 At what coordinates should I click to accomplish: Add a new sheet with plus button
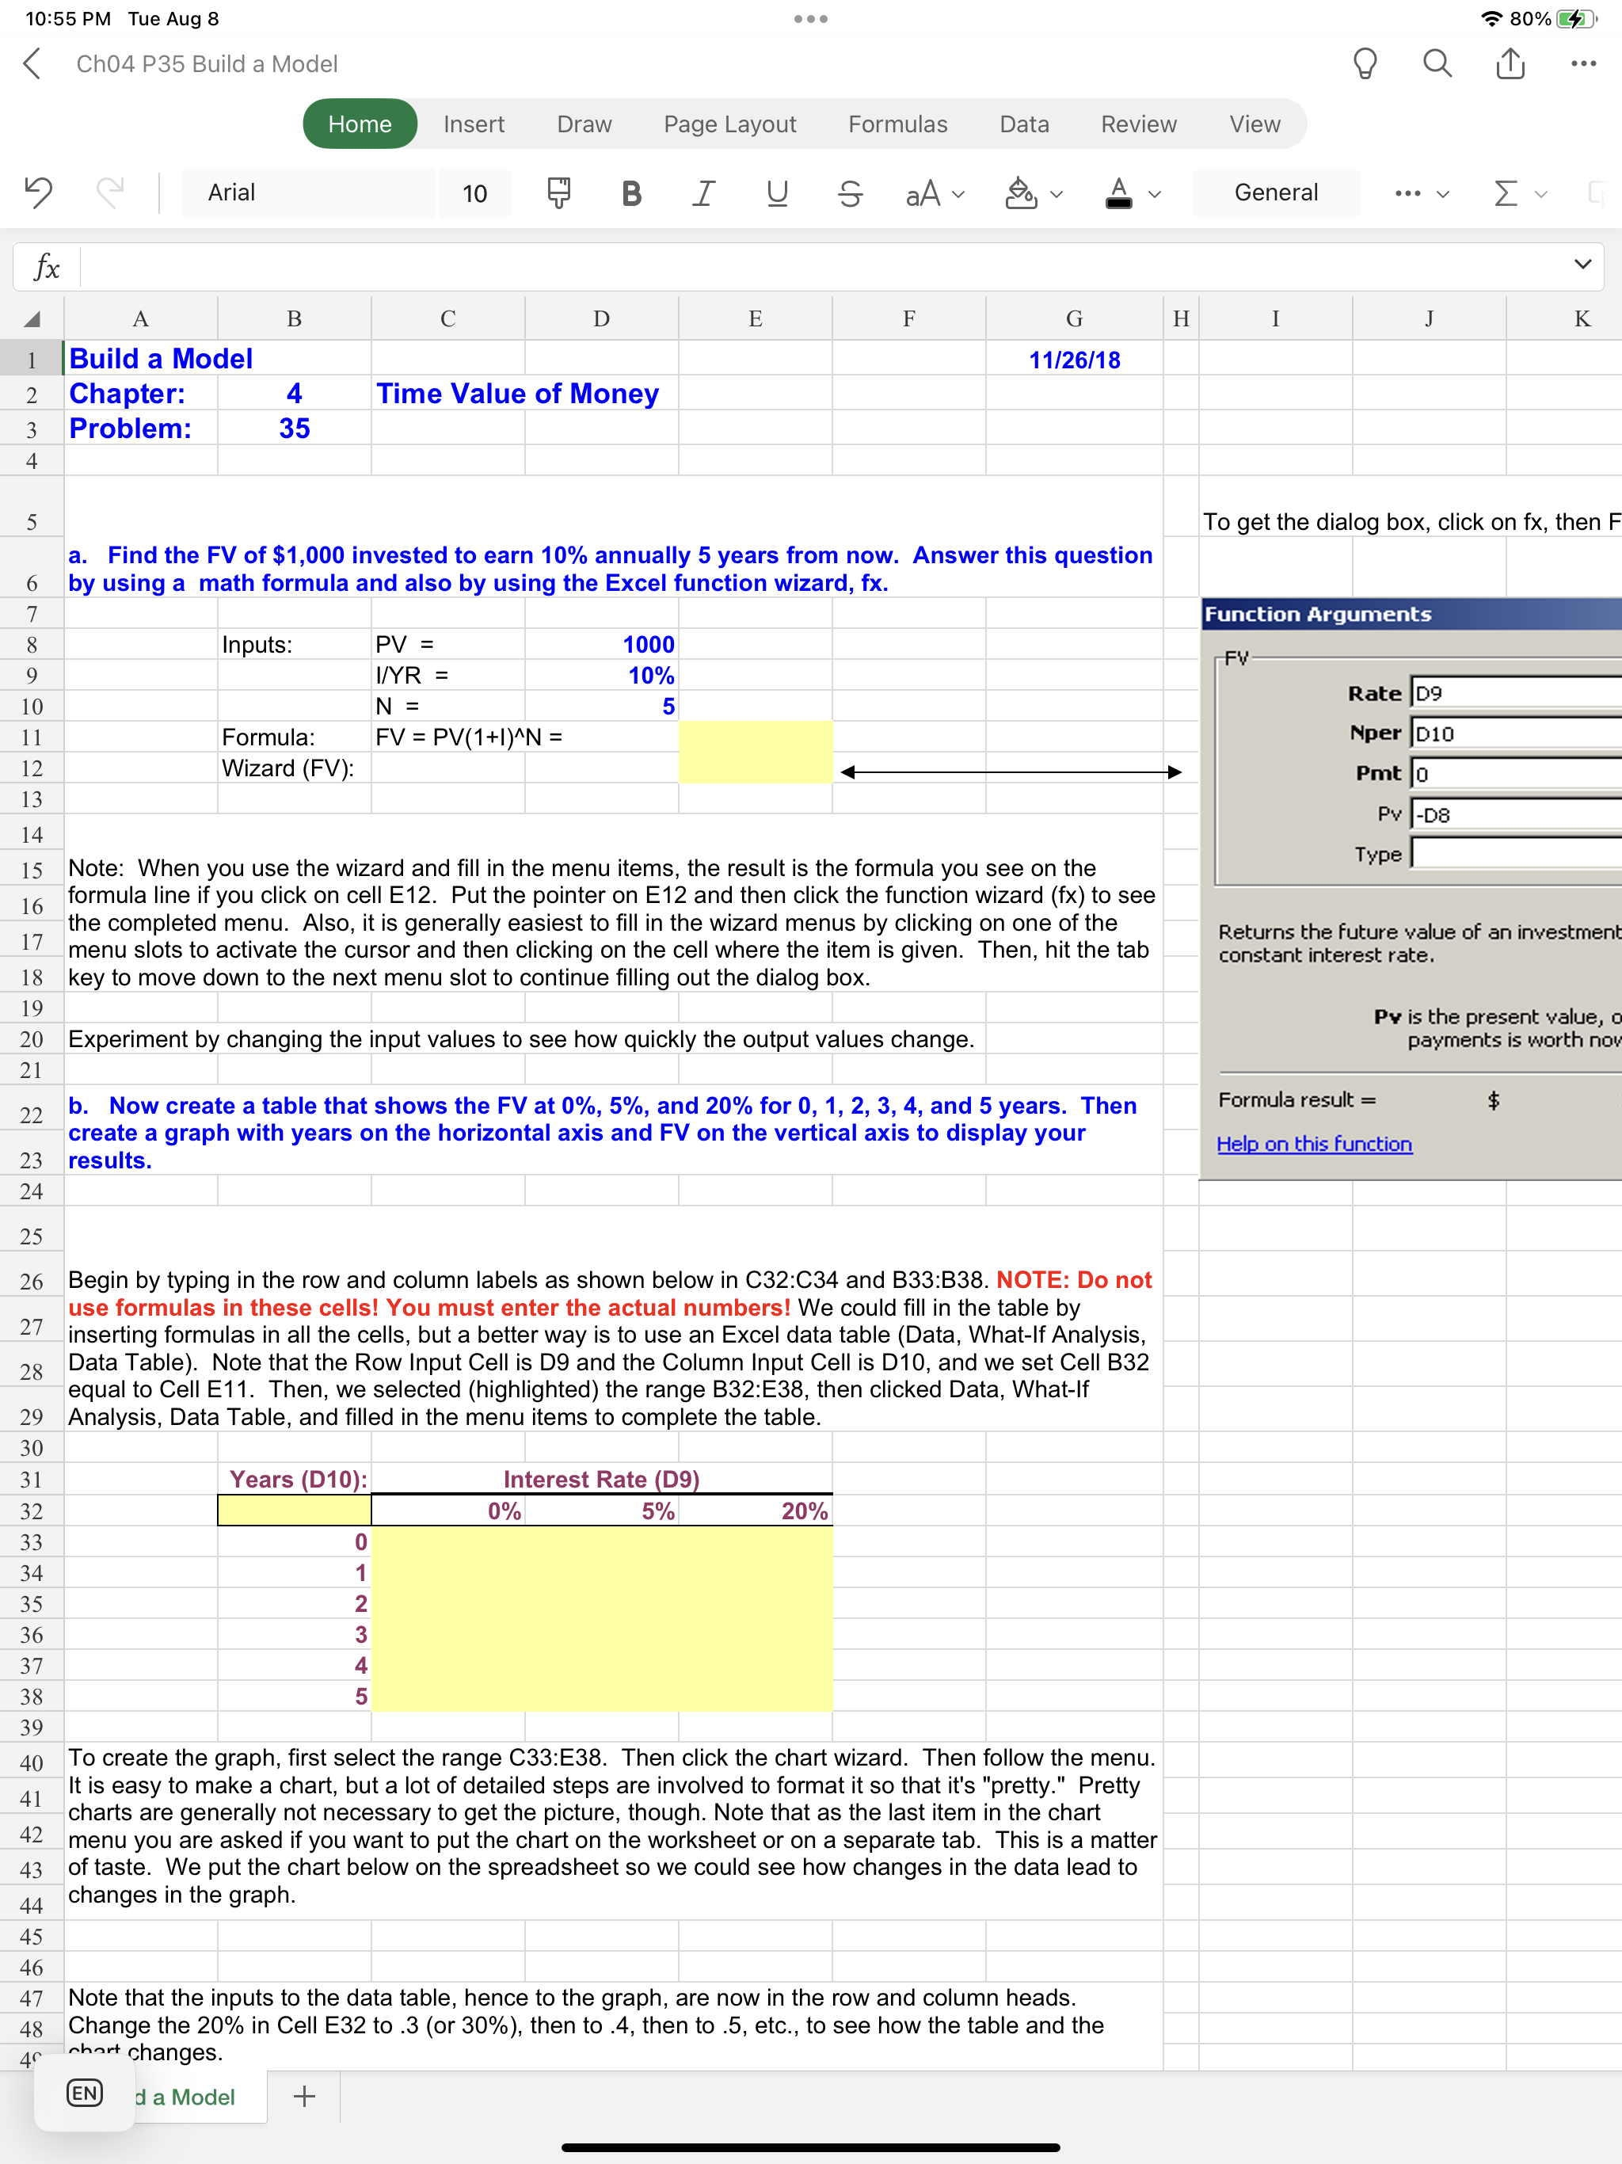[x=304, y=2096]
